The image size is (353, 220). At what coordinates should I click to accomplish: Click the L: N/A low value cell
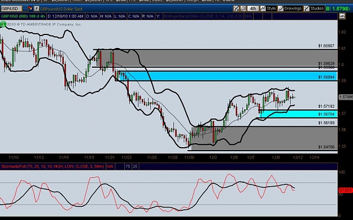[120, 16]
